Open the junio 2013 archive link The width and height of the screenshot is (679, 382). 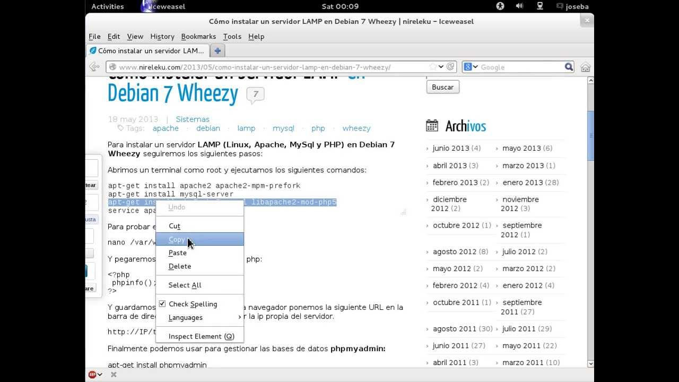(451, 148)
